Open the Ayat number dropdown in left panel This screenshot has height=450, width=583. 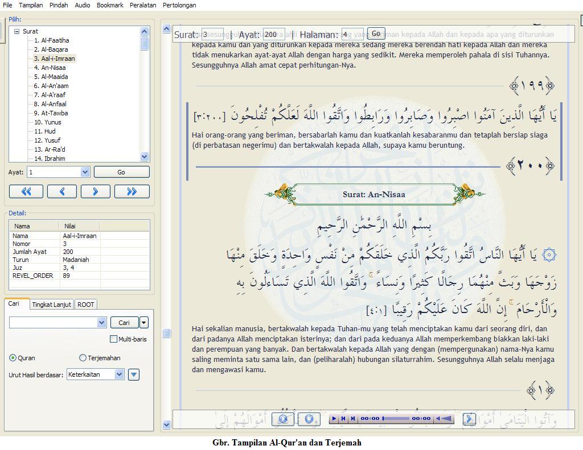tap(85, 172)
